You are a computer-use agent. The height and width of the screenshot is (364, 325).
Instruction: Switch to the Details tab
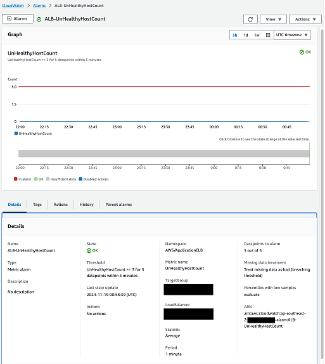(15, 205)
